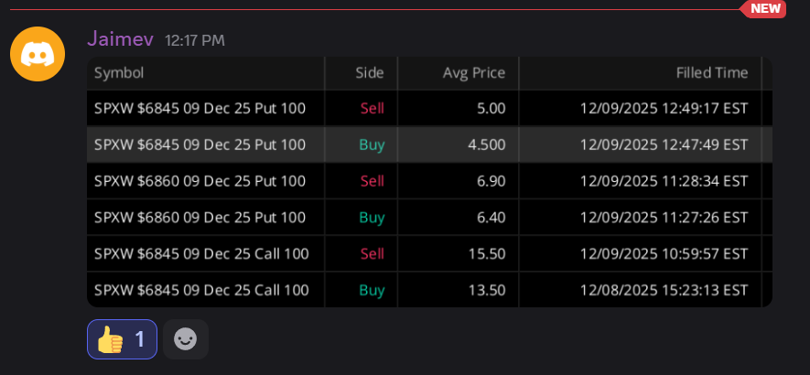Open Jaimev's Discord avatar icon
810x375 pixels.
click(x=38, y=54)
